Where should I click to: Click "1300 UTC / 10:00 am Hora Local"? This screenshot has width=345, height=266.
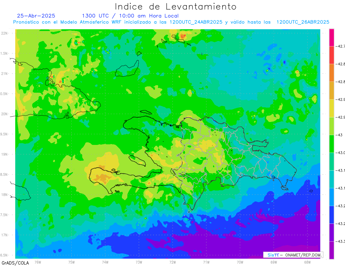[130, 16]
